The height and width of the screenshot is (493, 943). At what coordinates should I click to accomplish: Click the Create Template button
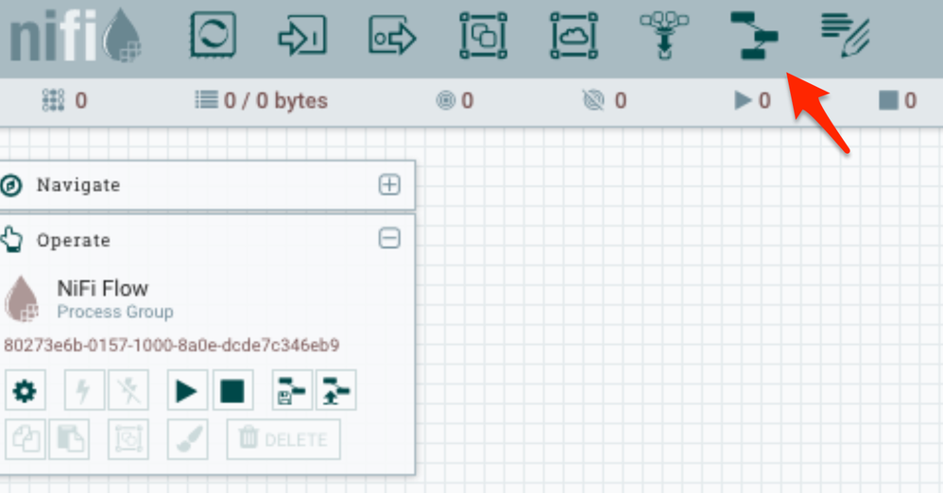292,391
